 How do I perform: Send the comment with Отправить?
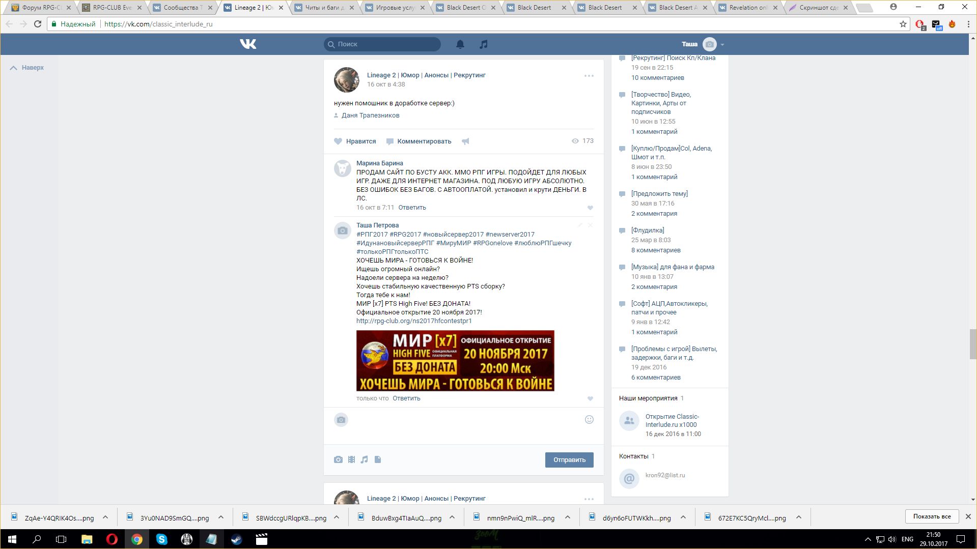coord(569,460)
